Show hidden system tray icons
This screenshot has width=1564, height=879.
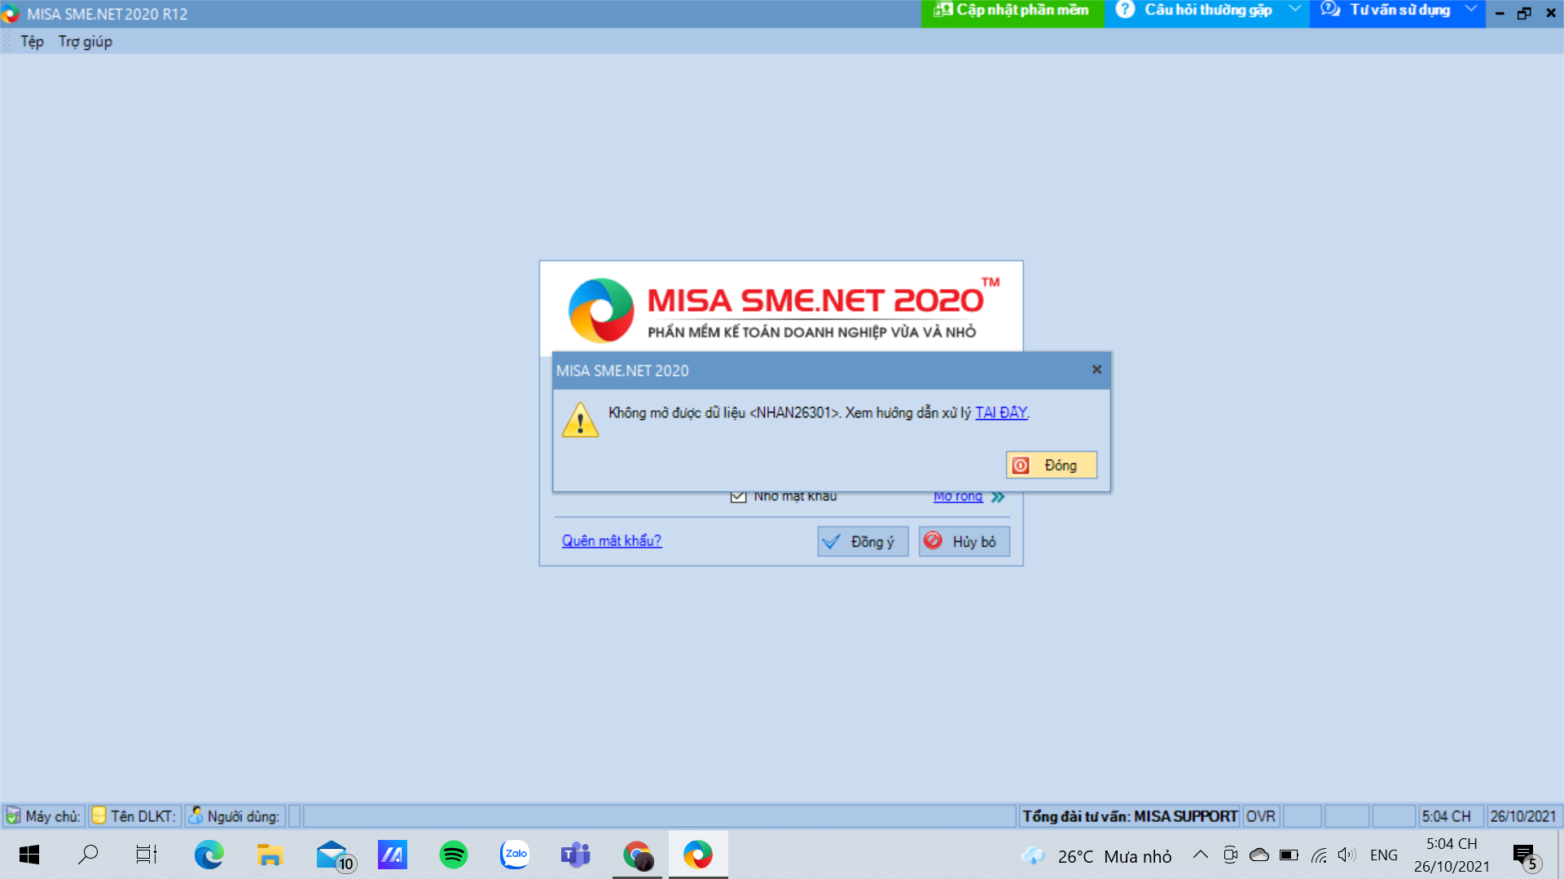(1200, 855)
